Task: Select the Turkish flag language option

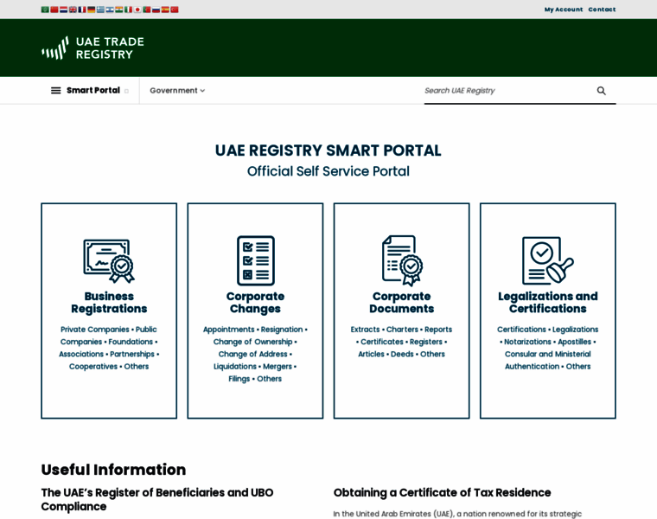Action: pyautogui.click(x=175, y=10)
